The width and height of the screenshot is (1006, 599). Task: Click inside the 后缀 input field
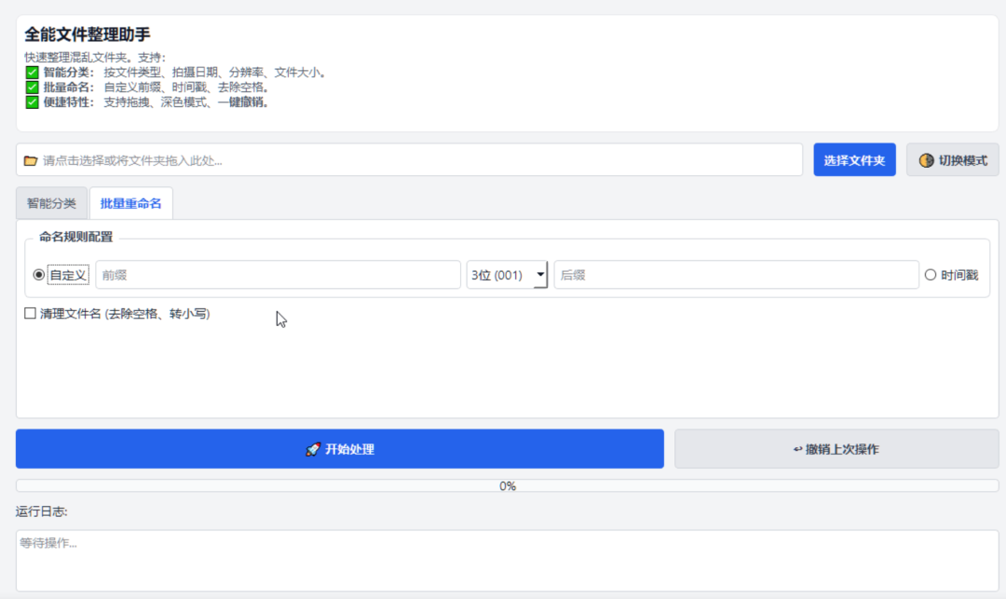[x=736, y=274]
